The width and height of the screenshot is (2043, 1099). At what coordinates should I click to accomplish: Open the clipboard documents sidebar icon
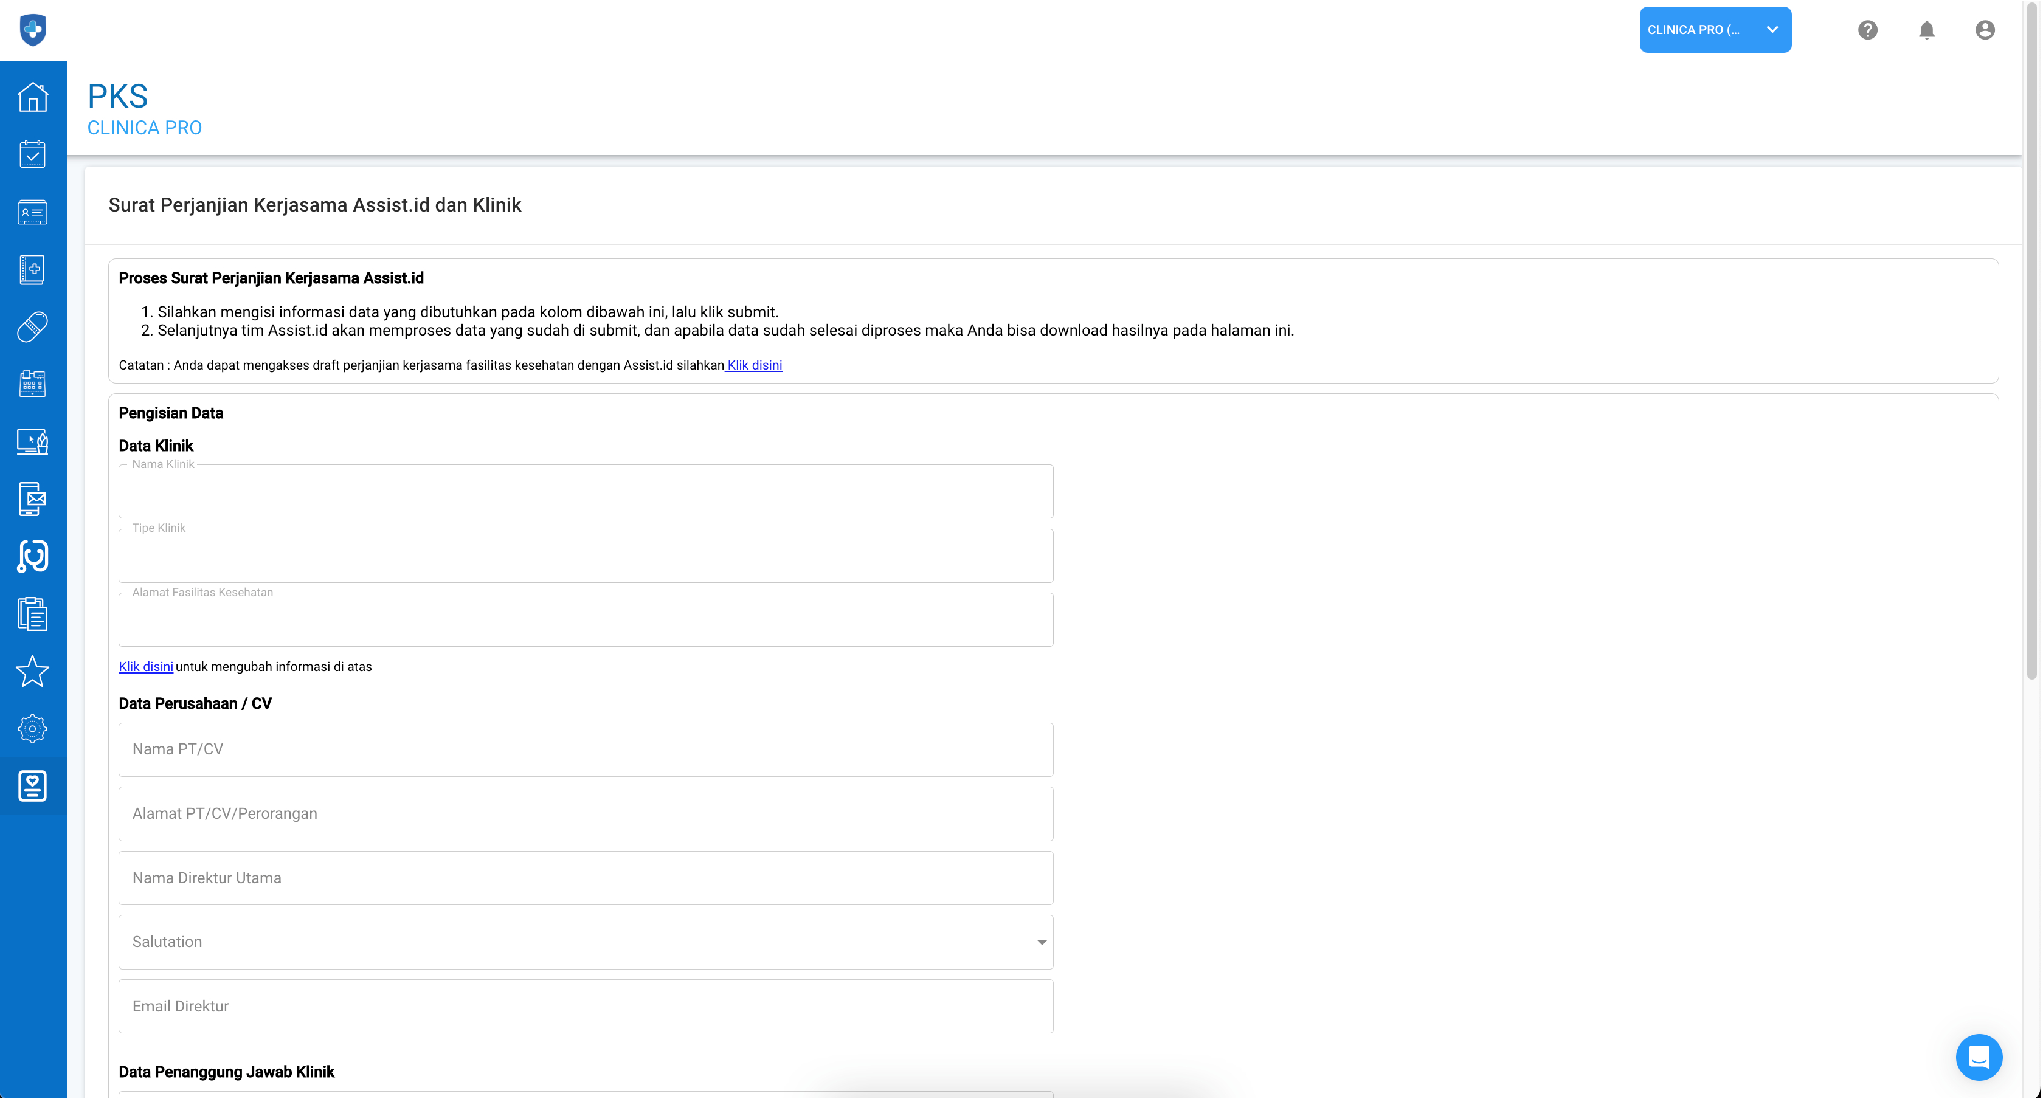tap(32, 615)
